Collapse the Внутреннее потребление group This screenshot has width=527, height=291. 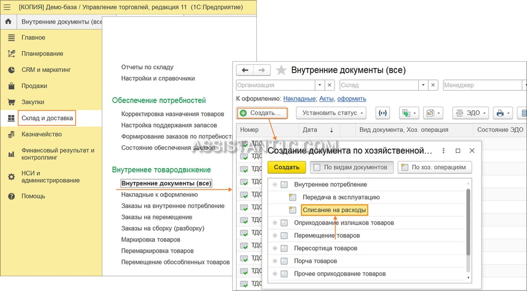tap(275, 184)
